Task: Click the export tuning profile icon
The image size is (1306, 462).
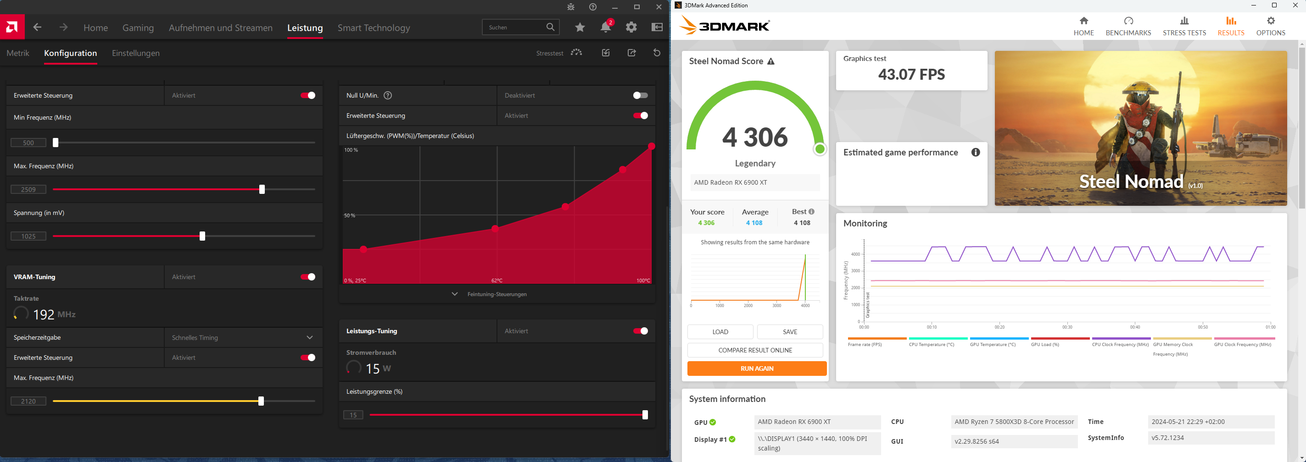Action: 632,53
